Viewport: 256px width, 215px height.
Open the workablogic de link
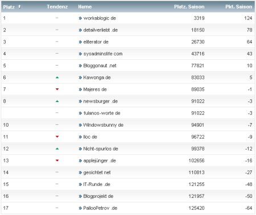tap(100, 18)
